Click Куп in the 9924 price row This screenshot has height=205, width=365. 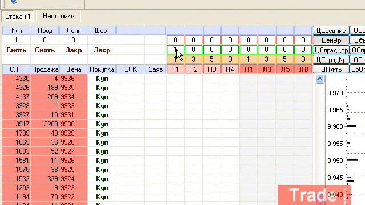pos(102,179)
